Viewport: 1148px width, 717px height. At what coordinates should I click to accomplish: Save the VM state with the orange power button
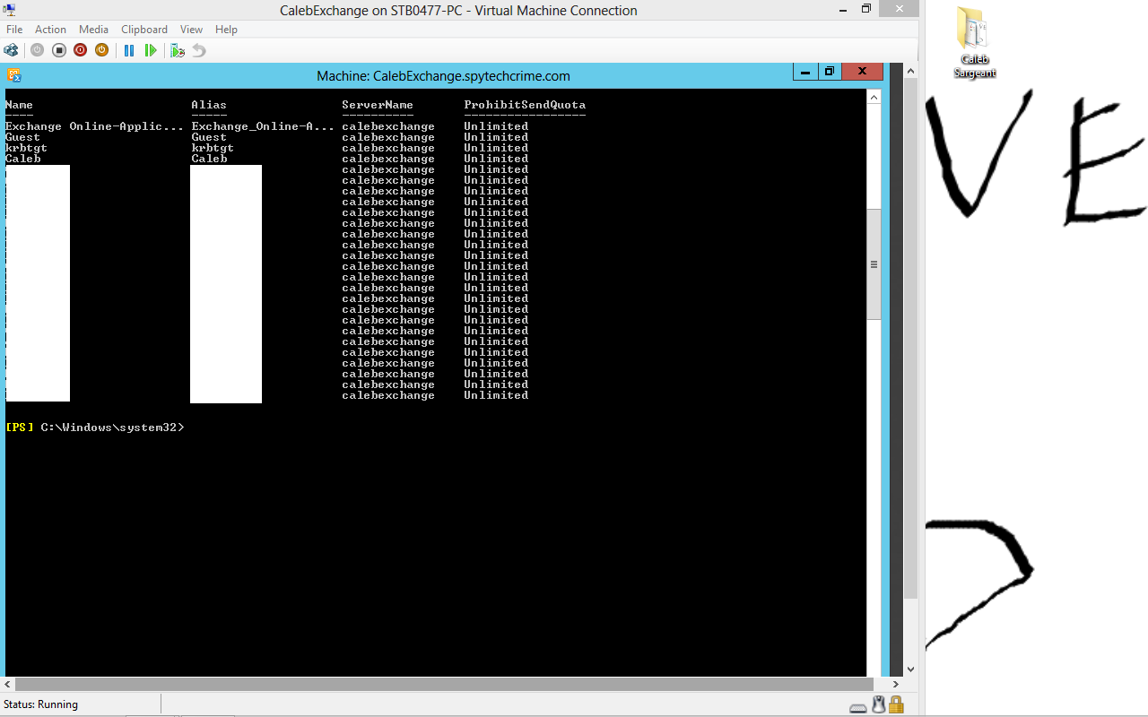coord(101,50)
